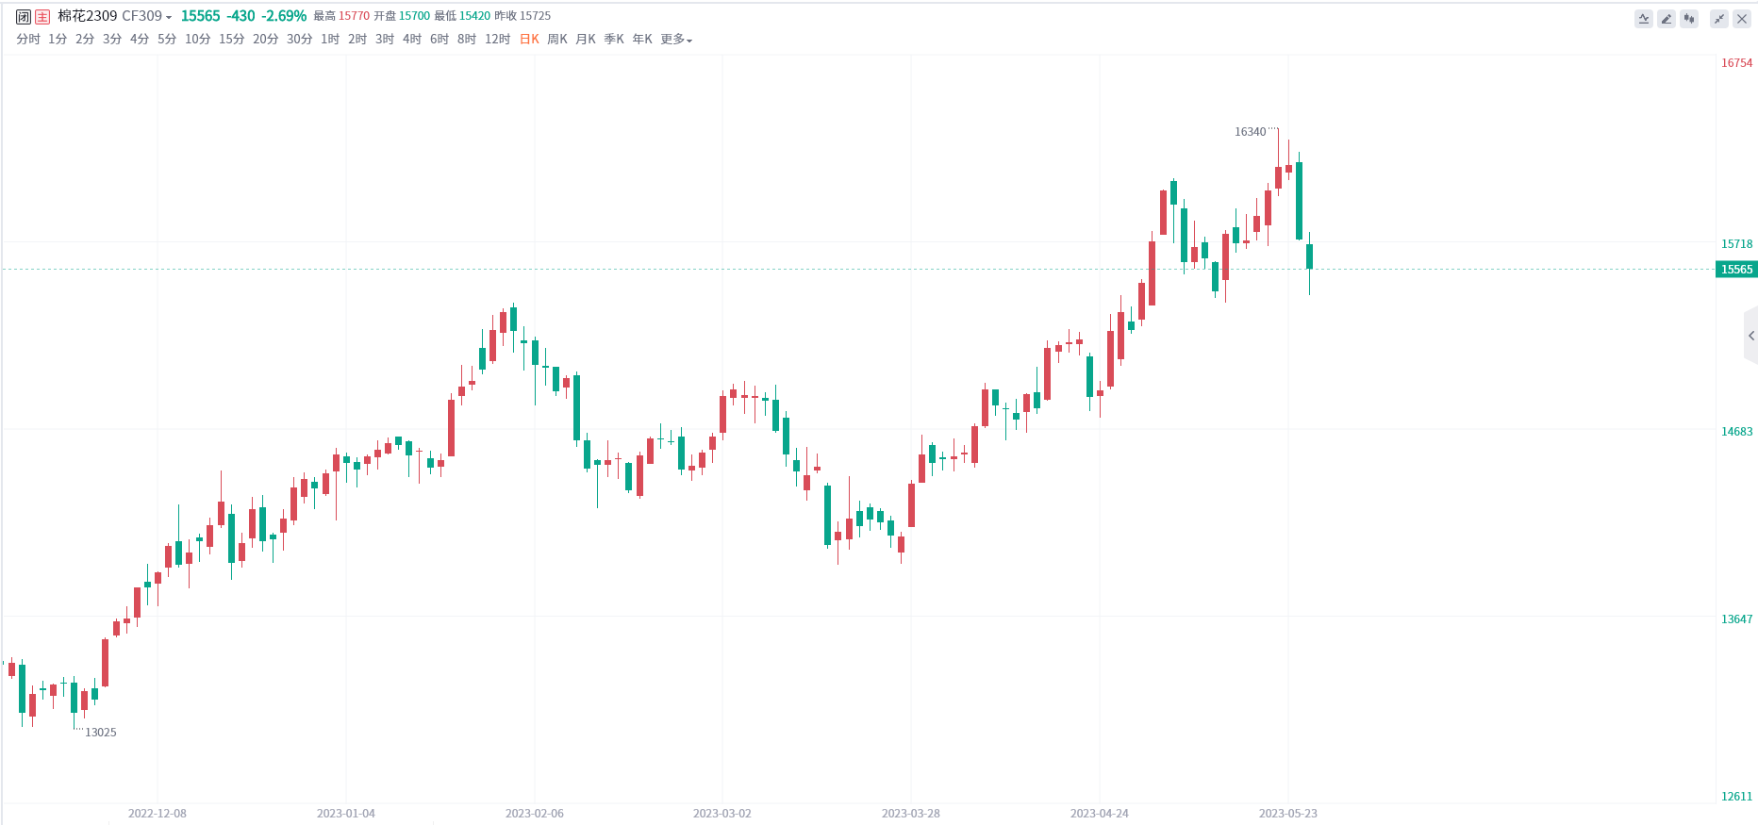Switch to the 分时 intraday tab

[x=28, y=40]
